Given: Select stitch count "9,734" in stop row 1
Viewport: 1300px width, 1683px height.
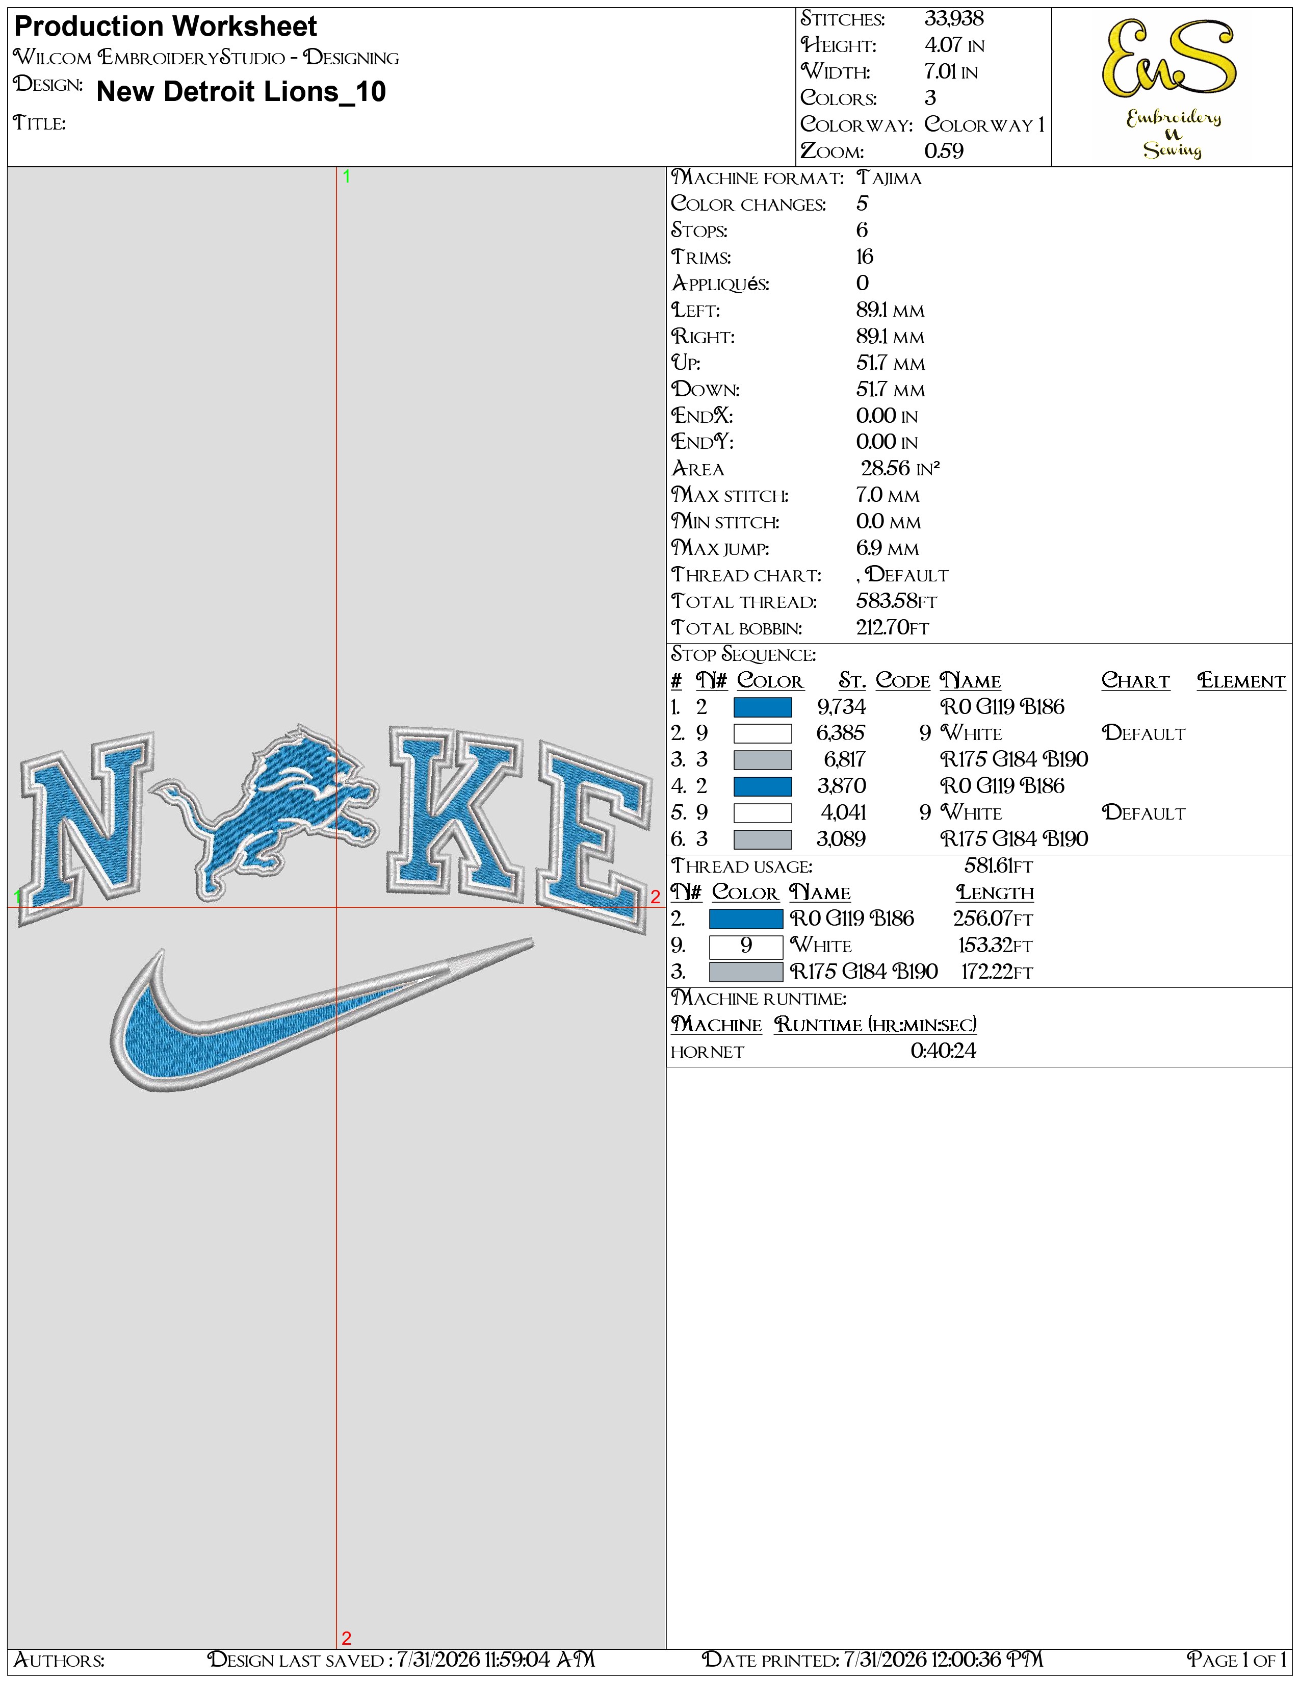Looking at the screenshot, I should coord(841,707).
